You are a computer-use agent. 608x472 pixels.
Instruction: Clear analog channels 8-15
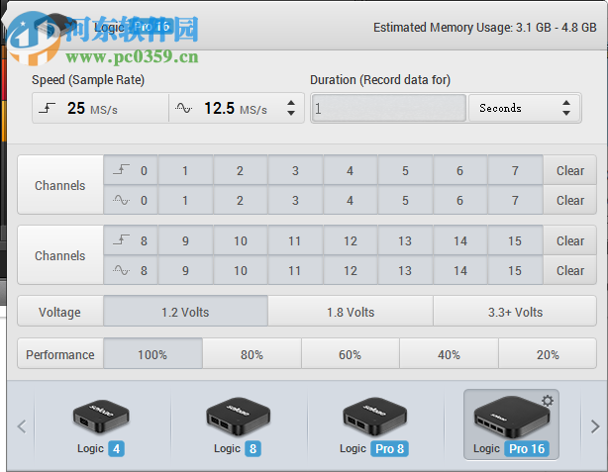tap(570, 270)
